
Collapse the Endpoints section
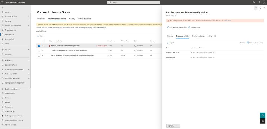click(x=28, y=60)
